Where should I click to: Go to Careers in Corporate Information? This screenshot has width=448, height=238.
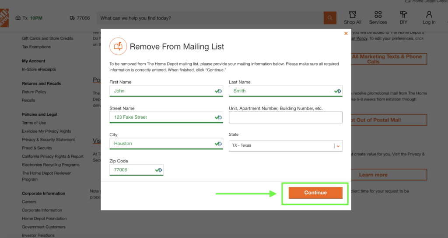29,202
